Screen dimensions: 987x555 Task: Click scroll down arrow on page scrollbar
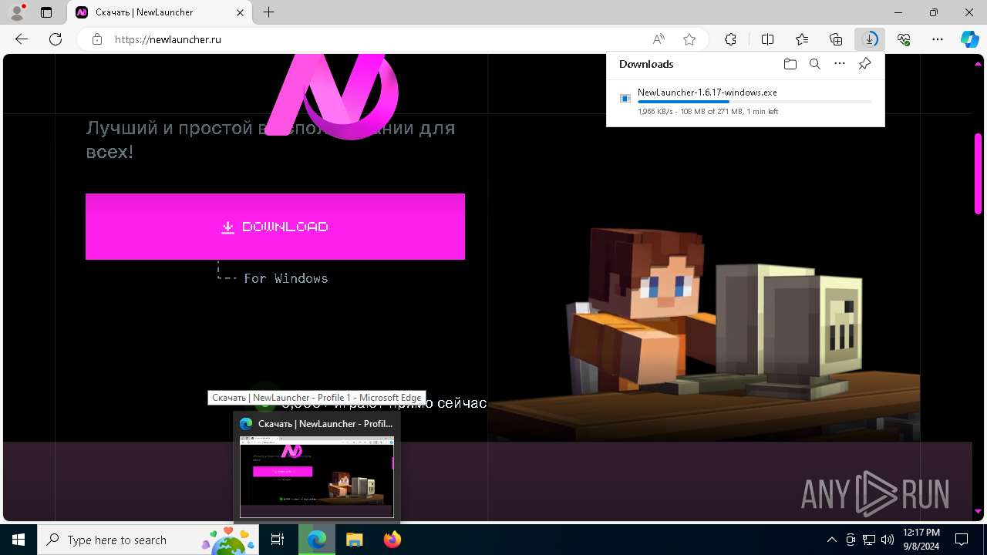pos(978,511)
